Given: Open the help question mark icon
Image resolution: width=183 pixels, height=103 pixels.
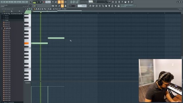Looking at the screenshot, I should [x=122, y=2].
